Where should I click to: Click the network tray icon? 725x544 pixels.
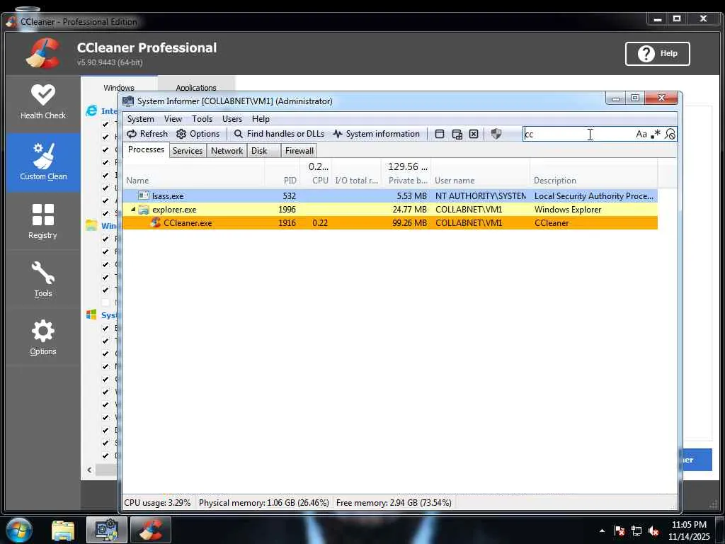coord(636,531)
